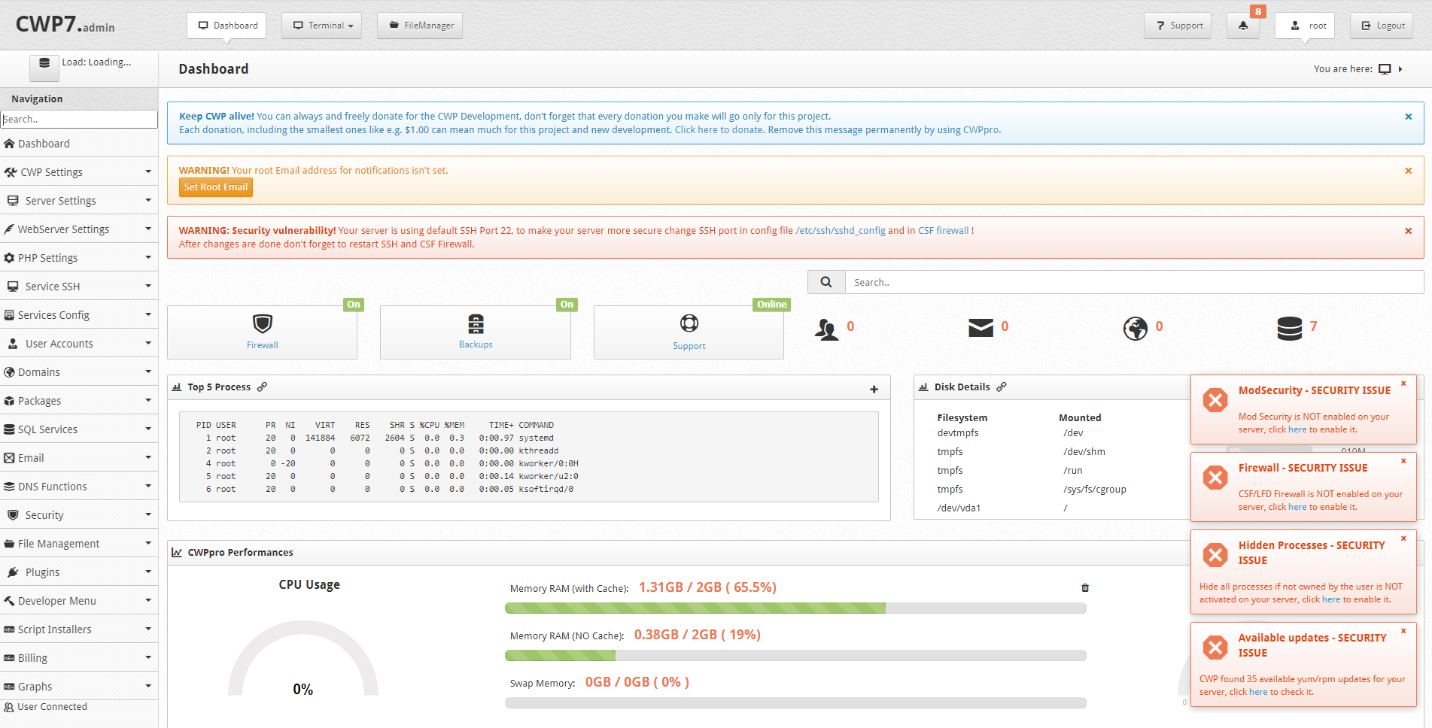Screen dimensions: 1432x728
Task: Click the Logout button
Action: [x=1382, y=26]
